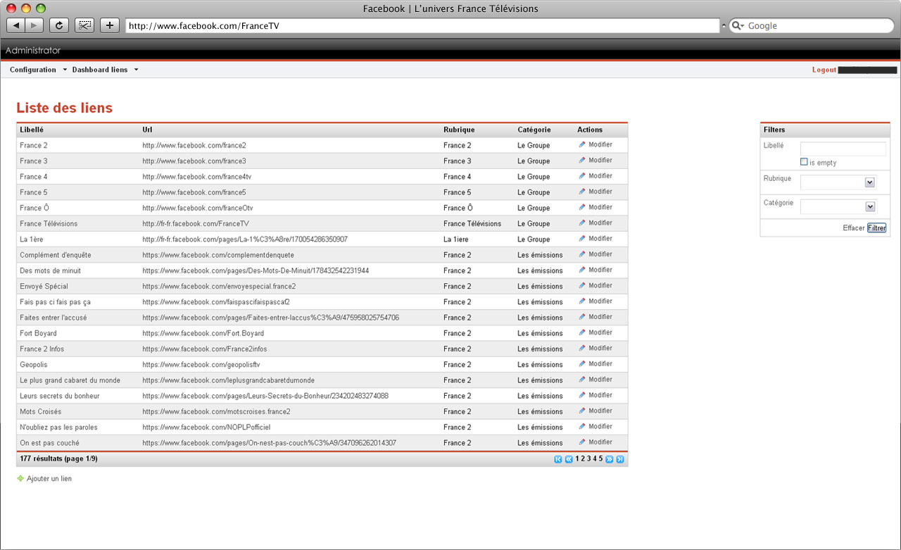901x550 pixels.
Task: Add bookmark with the plus toolbar button
Action: pyautogui.click(x=110, y=25)
